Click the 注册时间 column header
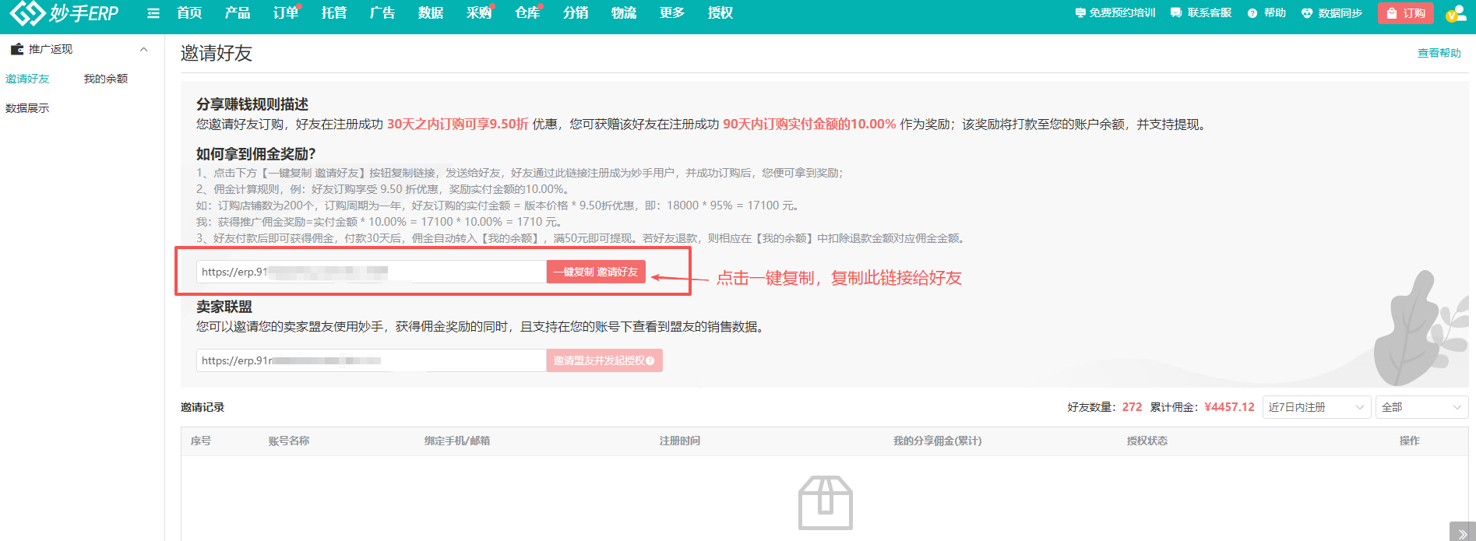Screen dimensions: 1476x541 click(x=680, y=441)
